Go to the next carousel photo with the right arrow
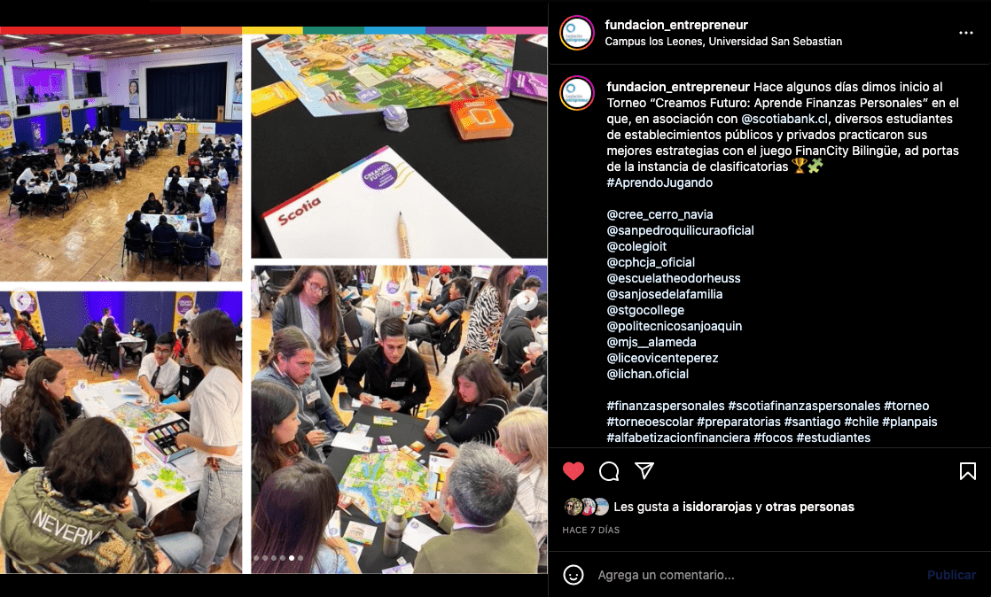991x597 pixels. [527, 300]
